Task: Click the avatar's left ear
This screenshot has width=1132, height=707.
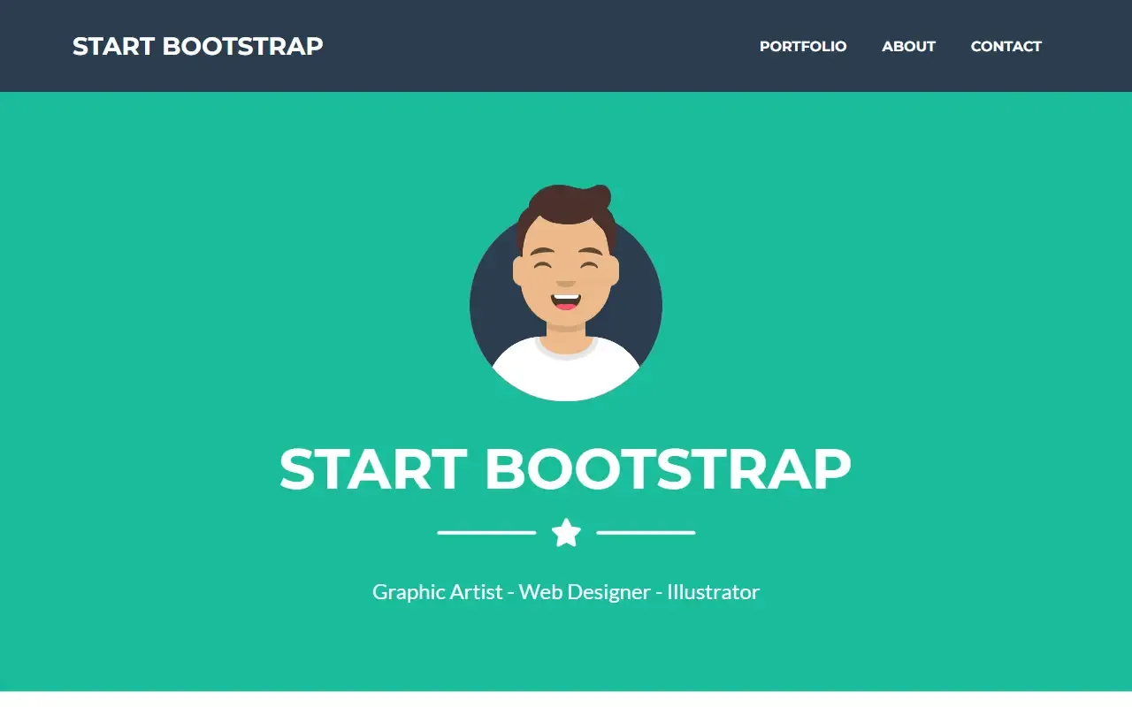Action: click(519, 270)
